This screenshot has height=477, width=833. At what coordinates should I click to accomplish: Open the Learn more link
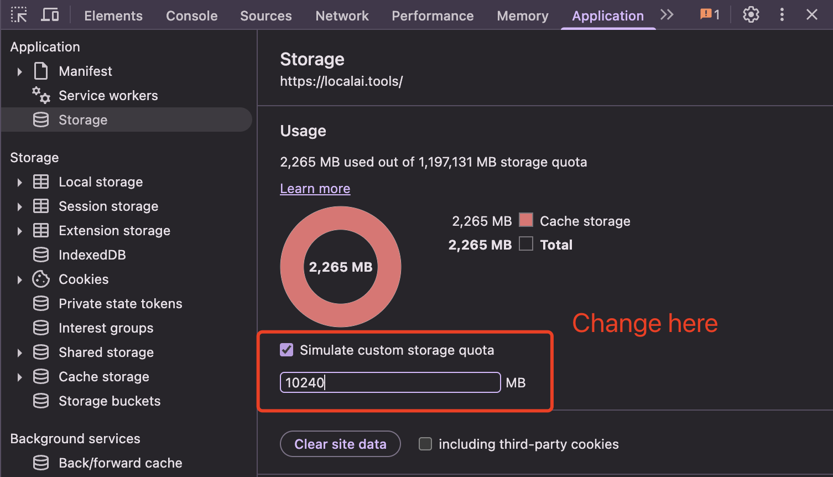click(315, 188)
